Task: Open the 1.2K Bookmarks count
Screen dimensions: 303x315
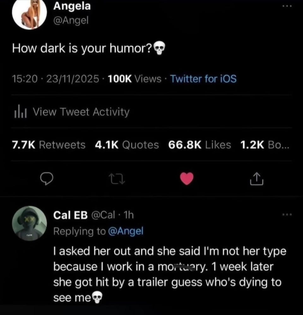Action: click(x=264, y=145)
